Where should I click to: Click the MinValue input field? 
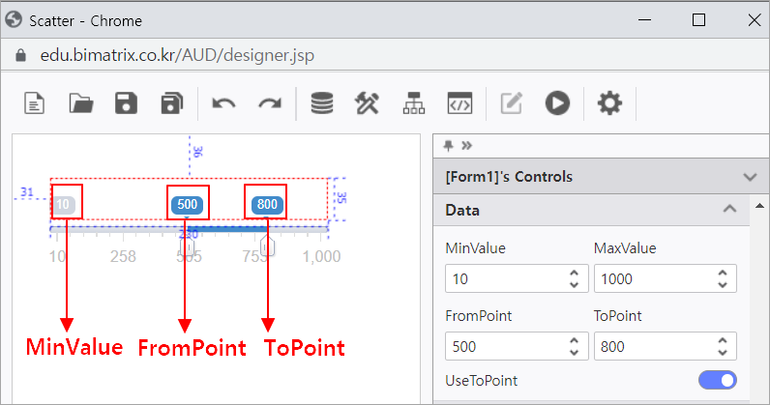(501, 278)
